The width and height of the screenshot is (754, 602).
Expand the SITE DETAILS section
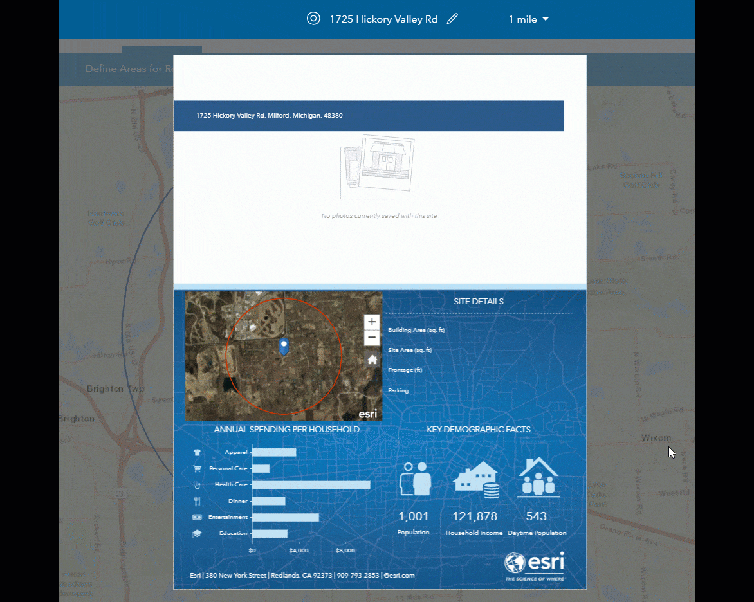pyautogui.click(x=479, y=301)
